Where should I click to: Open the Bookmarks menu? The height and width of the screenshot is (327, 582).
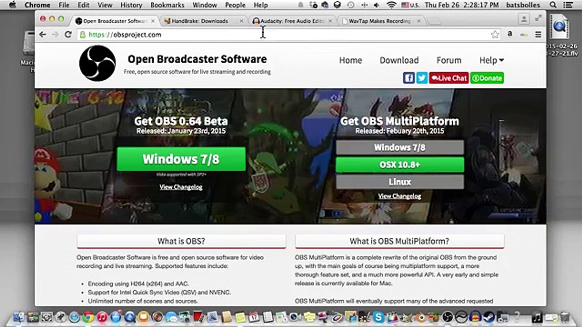(x=167, y=5)
